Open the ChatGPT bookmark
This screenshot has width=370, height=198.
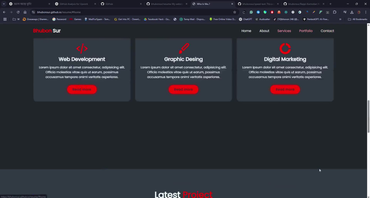coord(245,19)
